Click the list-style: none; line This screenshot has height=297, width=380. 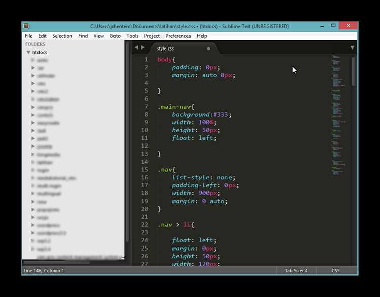204,177
